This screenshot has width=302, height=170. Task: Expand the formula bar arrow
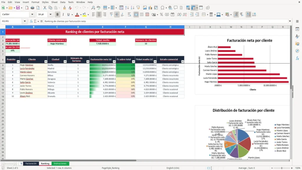tap(290, 21)
